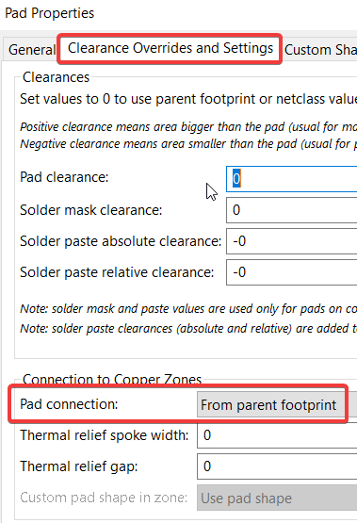Open the Pad connection dropdown
Image resolution: width=357 pixels, height=523 pixels.
click(x=277, y=404)
